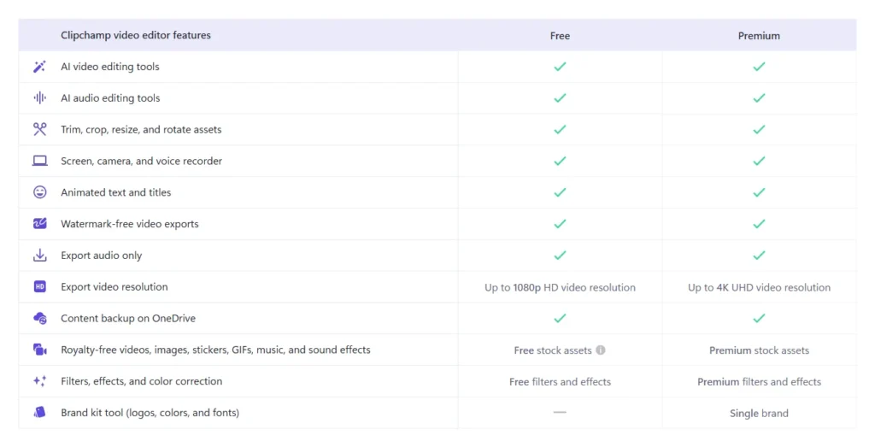Click the Single brand text
Screen dimensions: 875x447
tap(759, 414)
